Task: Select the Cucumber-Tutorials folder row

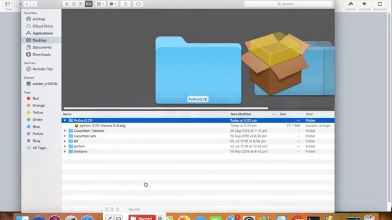Action: tap(198, 131)
